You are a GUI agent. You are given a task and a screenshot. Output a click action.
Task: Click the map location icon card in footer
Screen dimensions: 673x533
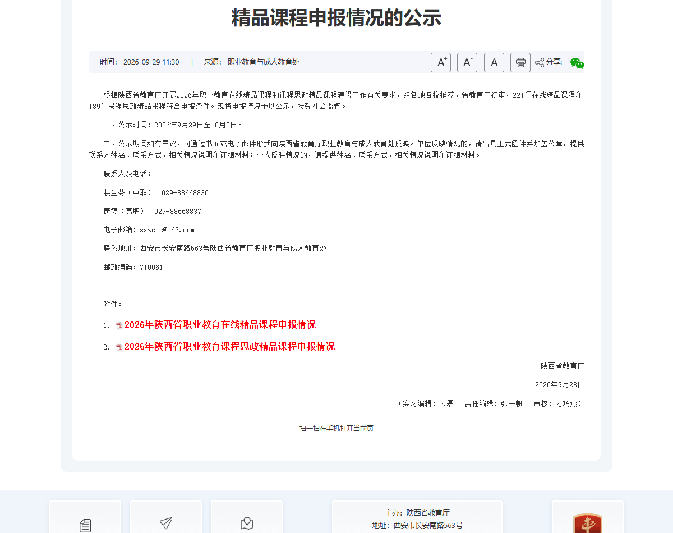coord(247,517)
